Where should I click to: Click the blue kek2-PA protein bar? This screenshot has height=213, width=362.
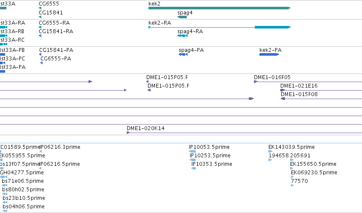click(x=269, y=54)
